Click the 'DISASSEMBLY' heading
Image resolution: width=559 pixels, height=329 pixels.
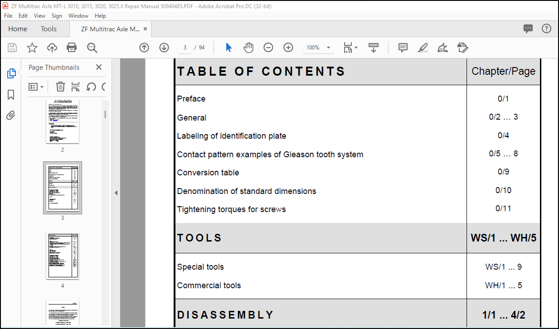click(x=225, y=314)
